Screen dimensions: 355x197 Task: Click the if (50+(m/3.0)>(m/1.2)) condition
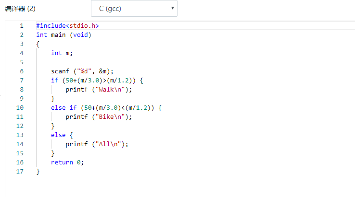point(97,81)
